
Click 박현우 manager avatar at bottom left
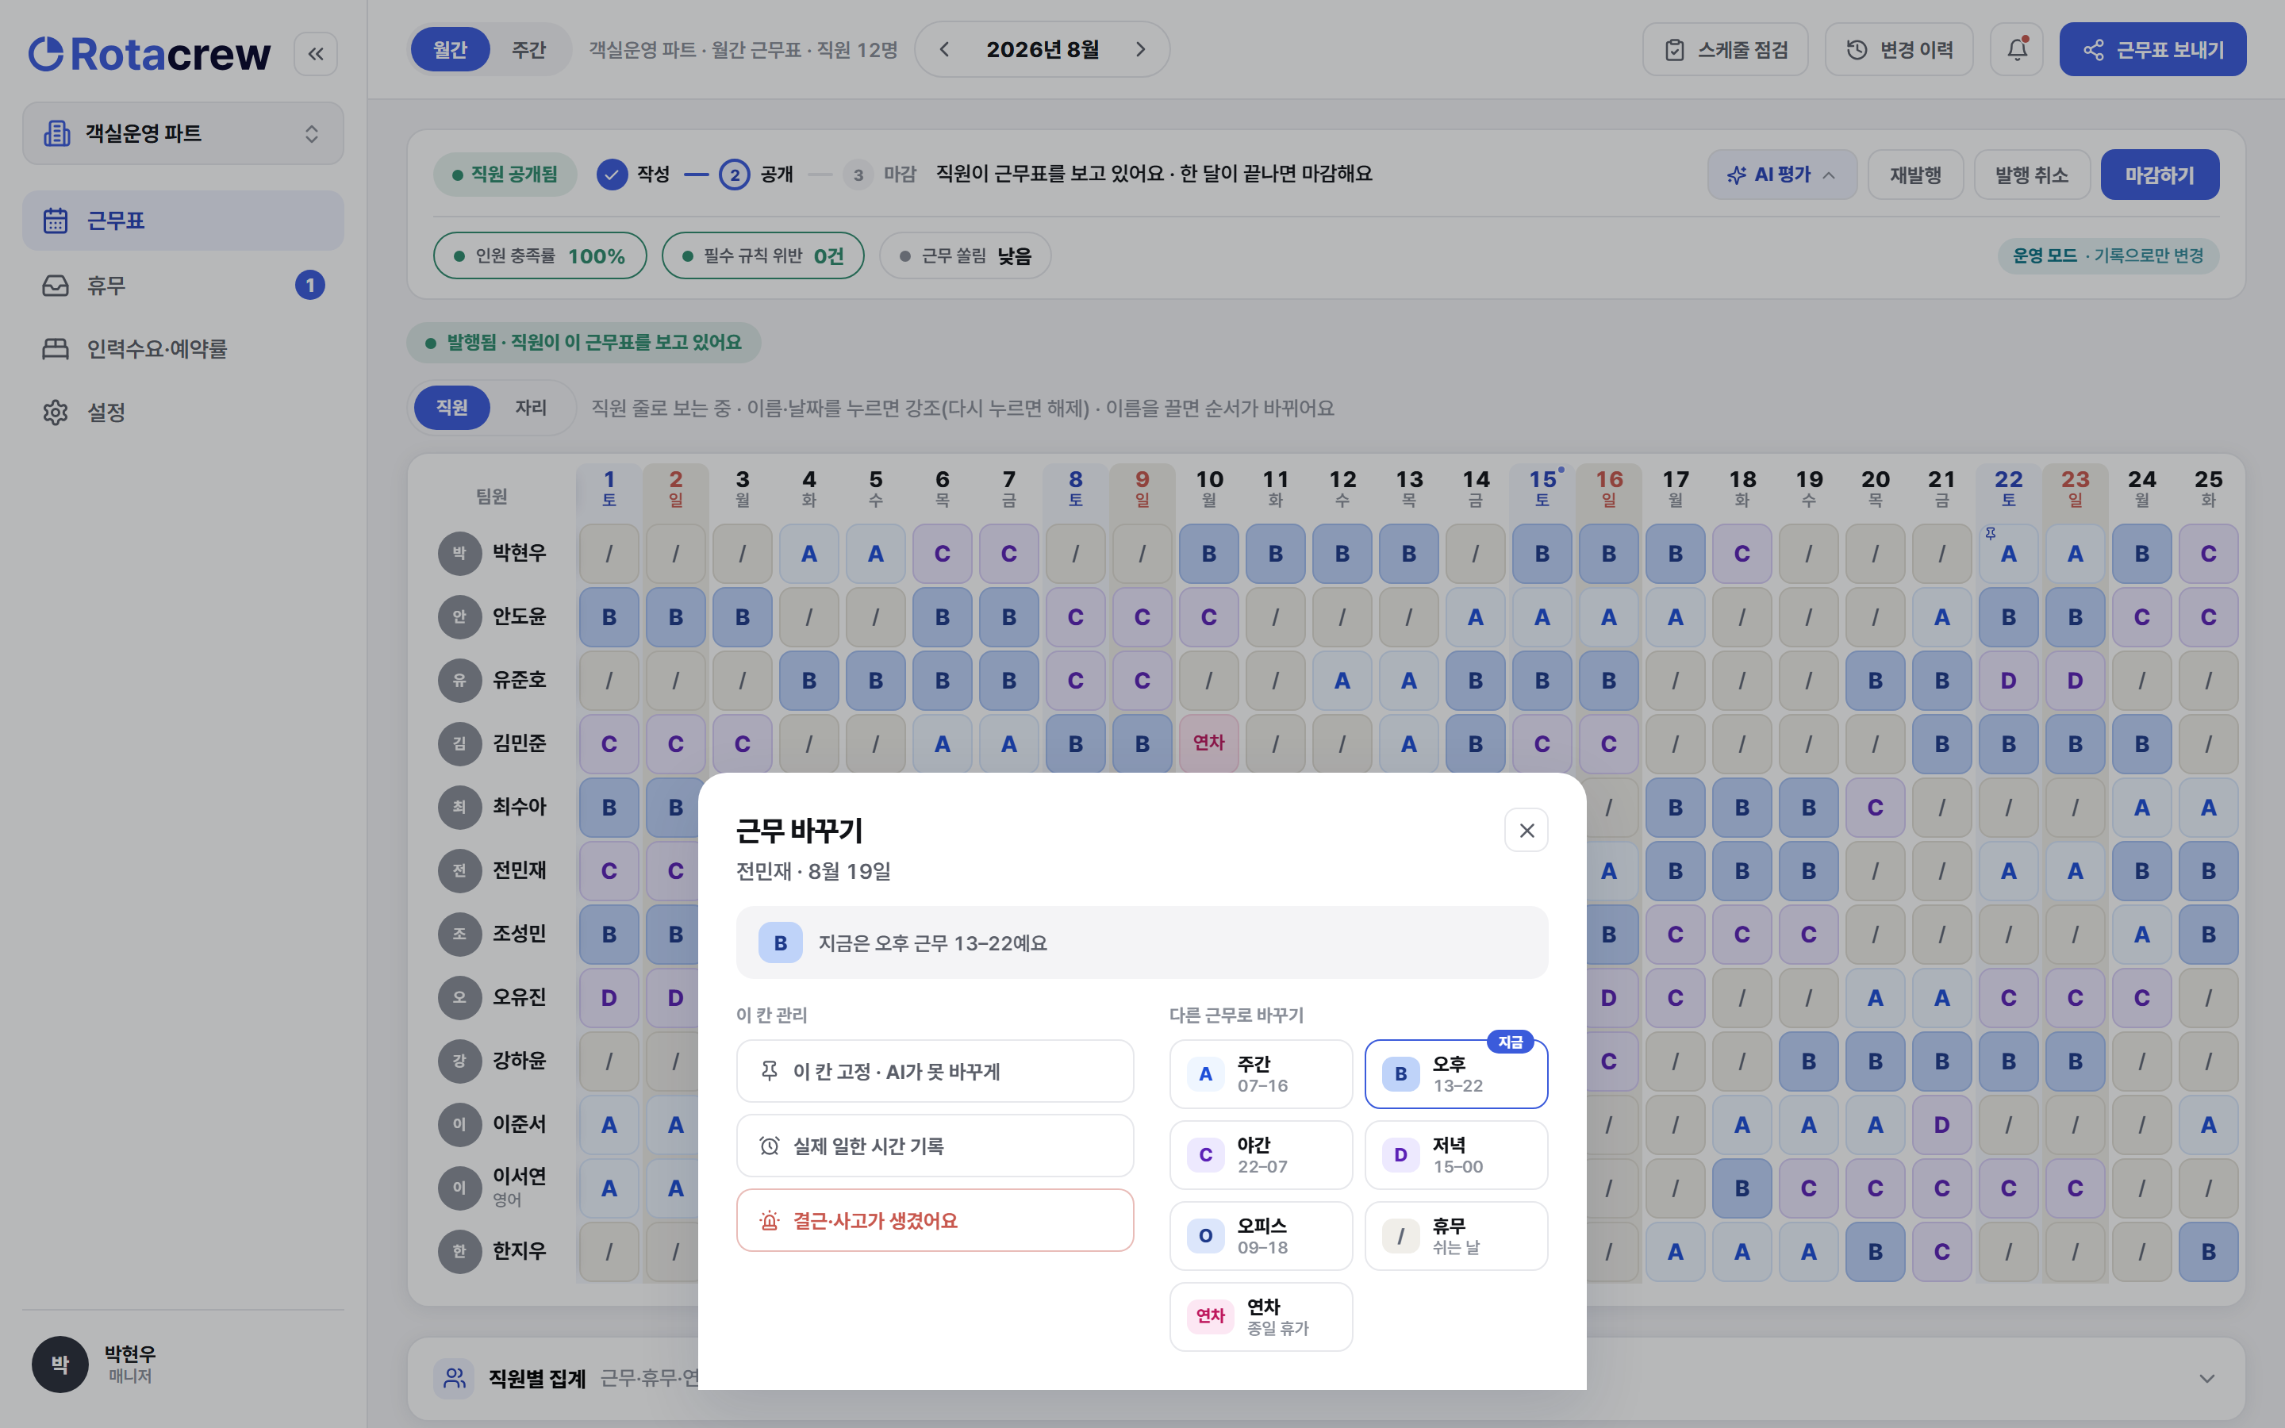pos(60,1365)
